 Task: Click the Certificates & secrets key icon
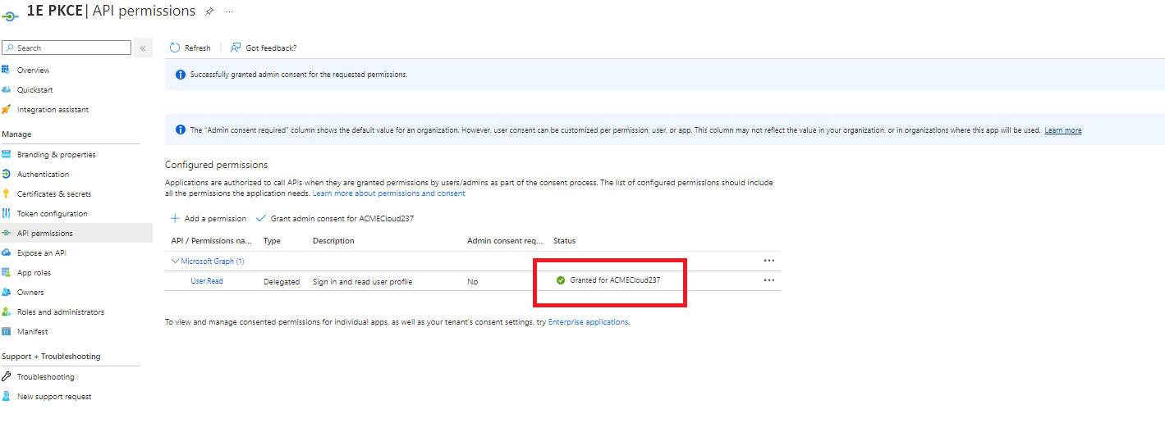[7, 193]
